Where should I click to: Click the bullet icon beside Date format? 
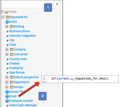7,73
